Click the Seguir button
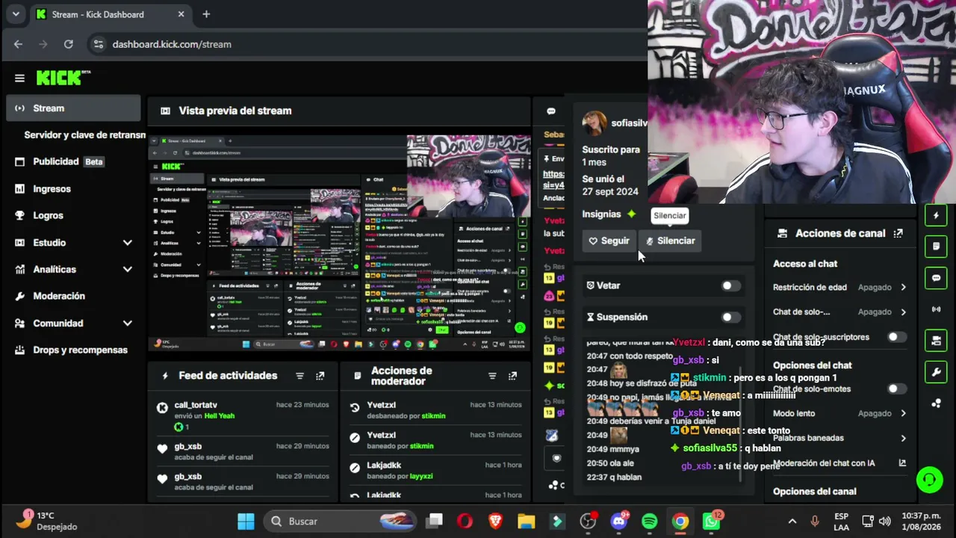This screenshot has height=538, width=956. click(x=609, y=241)
